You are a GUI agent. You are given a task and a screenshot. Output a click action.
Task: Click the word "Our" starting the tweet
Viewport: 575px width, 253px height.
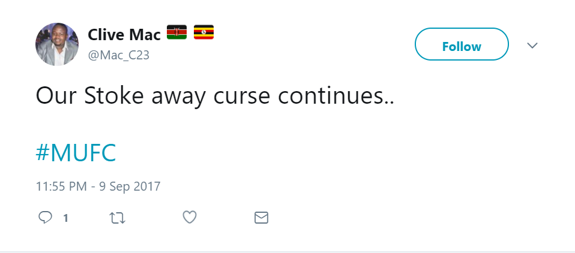click(x=53, y=96)
